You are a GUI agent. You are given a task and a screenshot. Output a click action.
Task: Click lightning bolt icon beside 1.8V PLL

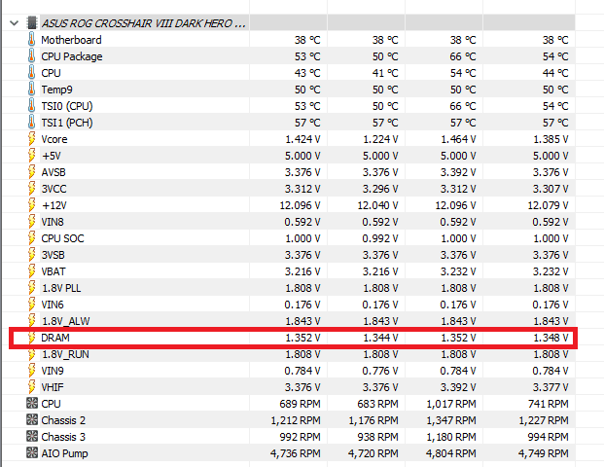coord(31,288)
